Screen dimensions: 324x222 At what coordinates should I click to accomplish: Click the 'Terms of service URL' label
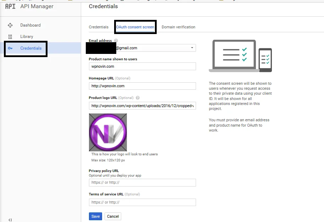106,194
